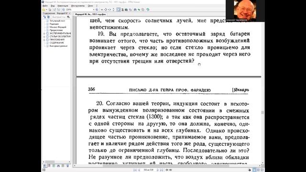Click the copy pages toolbar icon
This screenshot has height=172, width=306.
[143, 10]
